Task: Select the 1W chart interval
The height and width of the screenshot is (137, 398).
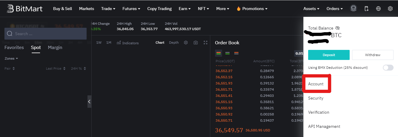Action: click(99, 43)
